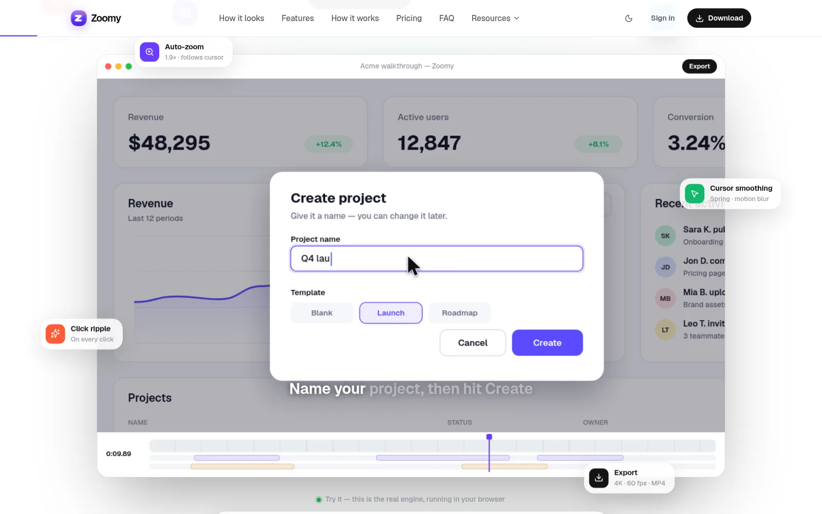822x514 pixels.
Task: Click the 12,847 active users value
Action: click(x=429, y=143)
